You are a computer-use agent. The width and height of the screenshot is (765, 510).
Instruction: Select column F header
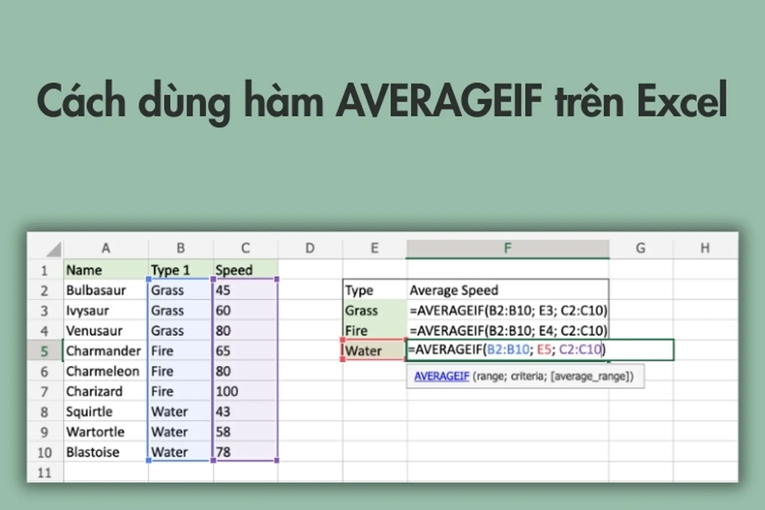507,247
